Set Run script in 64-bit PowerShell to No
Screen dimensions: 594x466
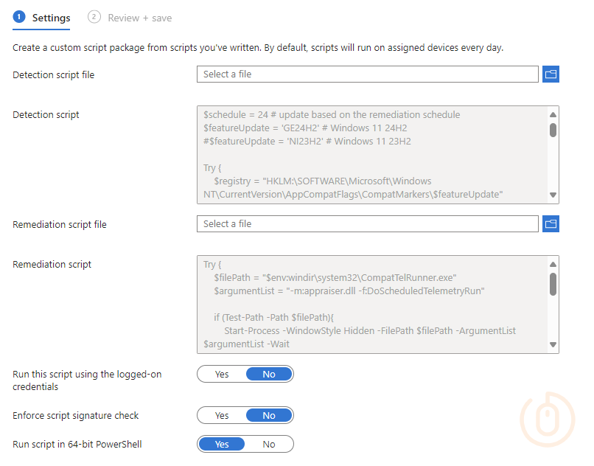269,445
